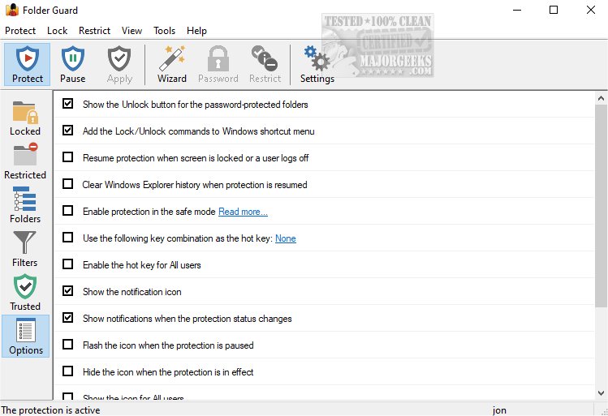
Task: Open the Tools menu
Action: pos(165,31)
